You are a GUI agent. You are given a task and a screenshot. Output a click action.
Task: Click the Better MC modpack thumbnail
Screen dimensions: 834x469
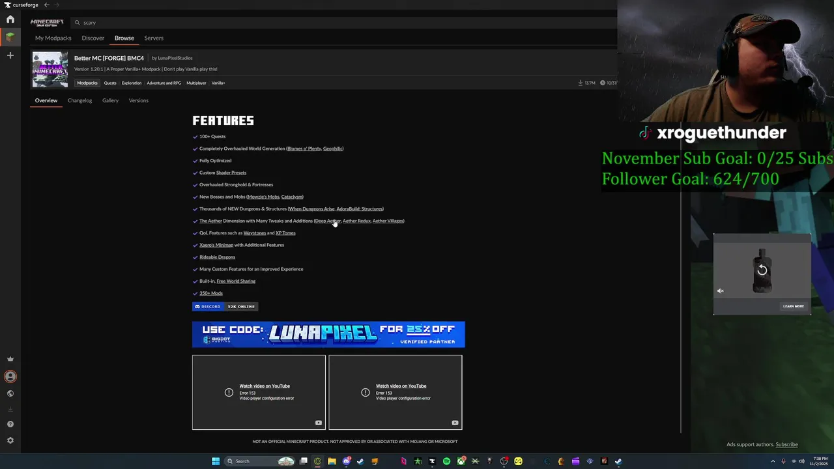(50, 70)
